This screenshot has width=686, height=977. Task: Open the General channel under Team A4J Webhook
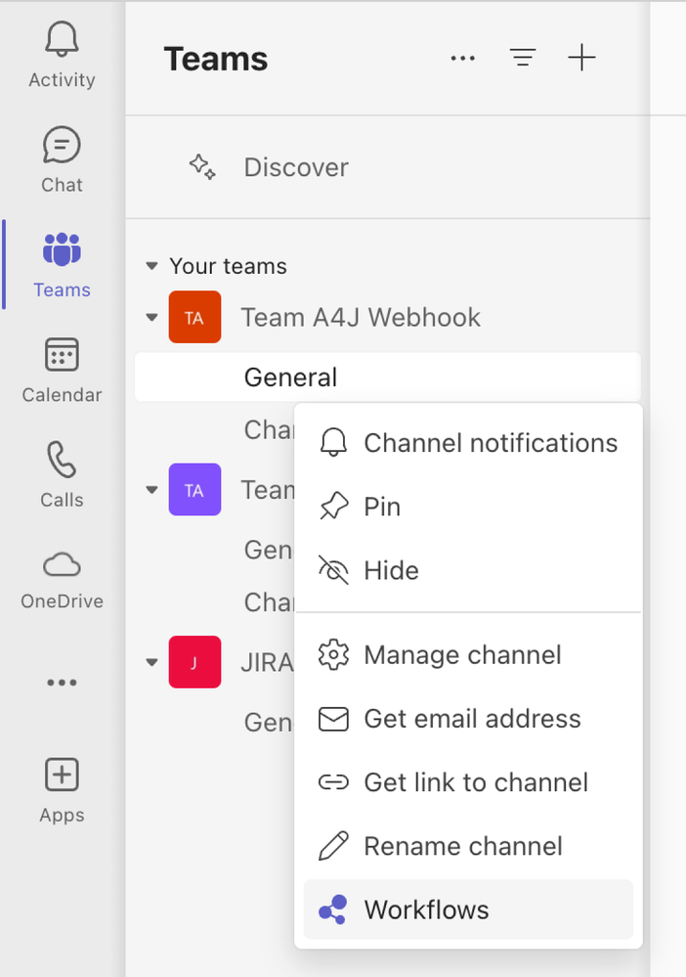387,377
